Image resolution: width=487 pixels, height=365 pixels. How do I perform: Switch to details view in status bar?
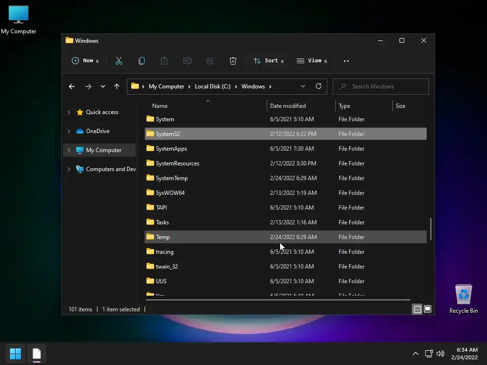[417, 309]
